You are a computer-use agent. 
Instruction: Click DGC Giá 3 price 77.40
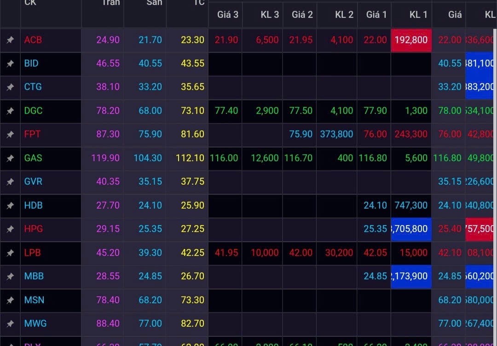(226, 111)
